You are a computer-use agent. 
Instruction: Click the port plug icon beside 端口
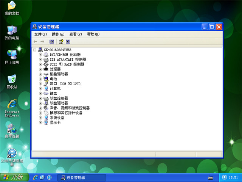46,84
